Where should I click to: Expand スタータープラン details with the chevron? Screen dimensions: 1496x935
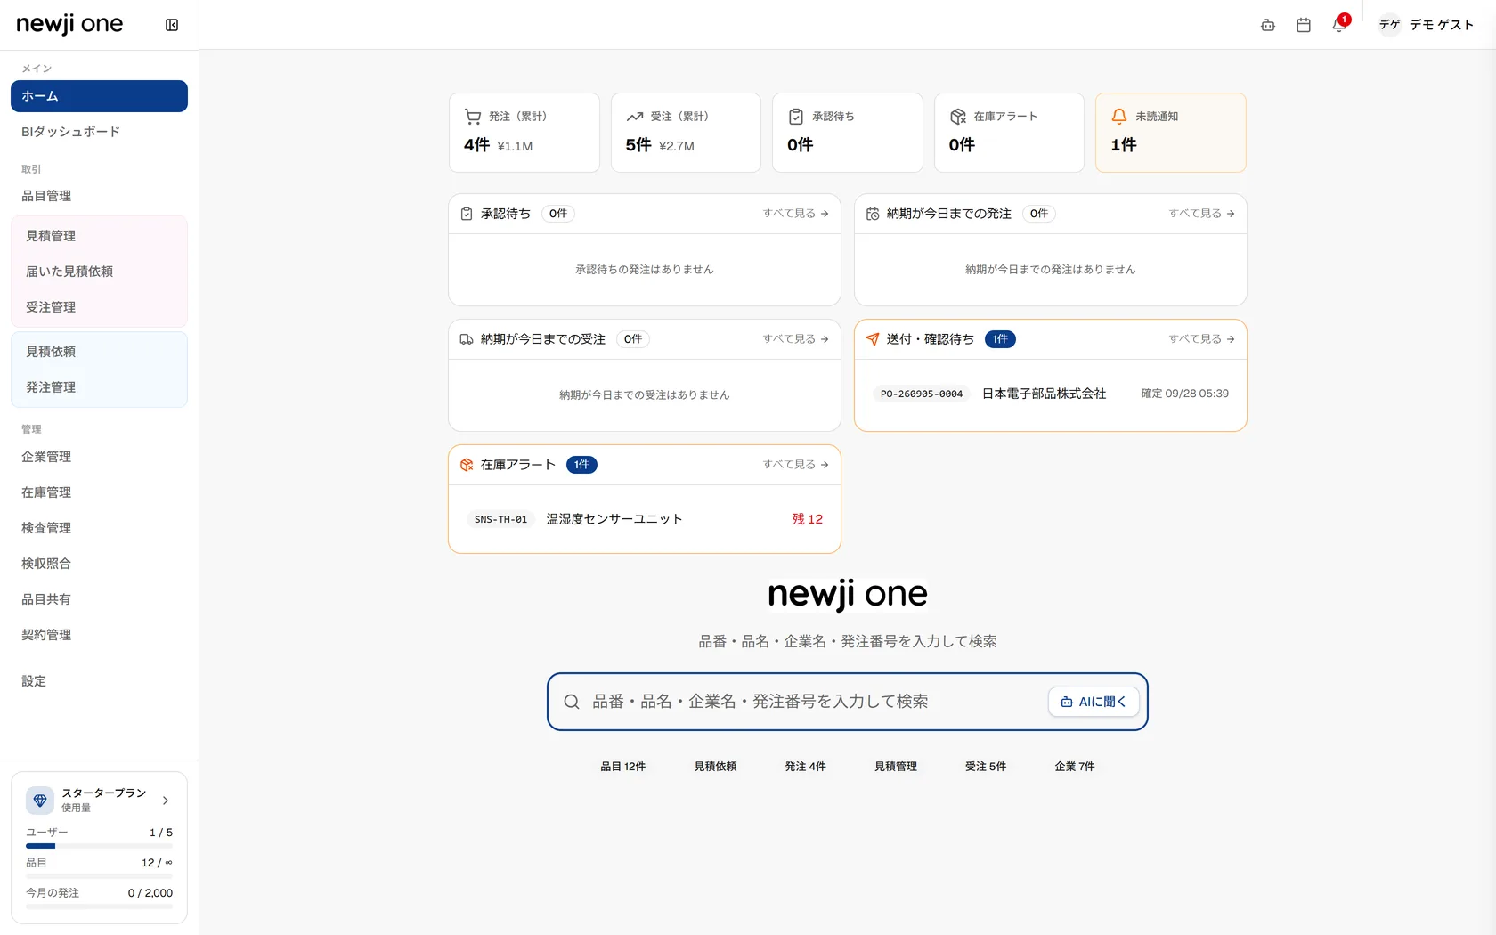[166, 801]
